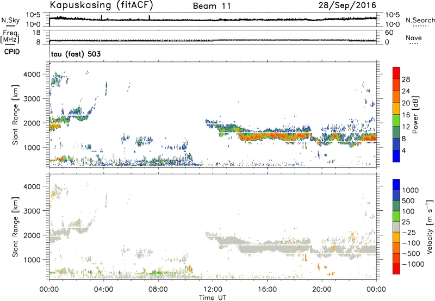Viewport: 435px width, 301px height.
Task: Click the '12:00' time axis label
Action: click(213, 290)
